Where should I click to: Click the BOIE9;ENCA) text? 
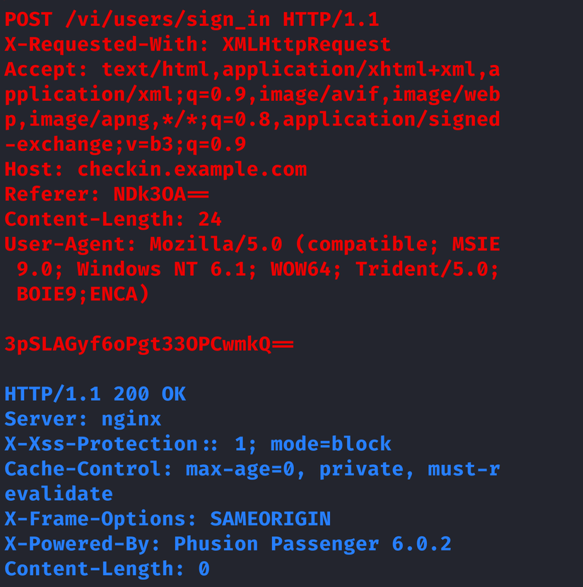pyautogui.click(x=83, y=293)
